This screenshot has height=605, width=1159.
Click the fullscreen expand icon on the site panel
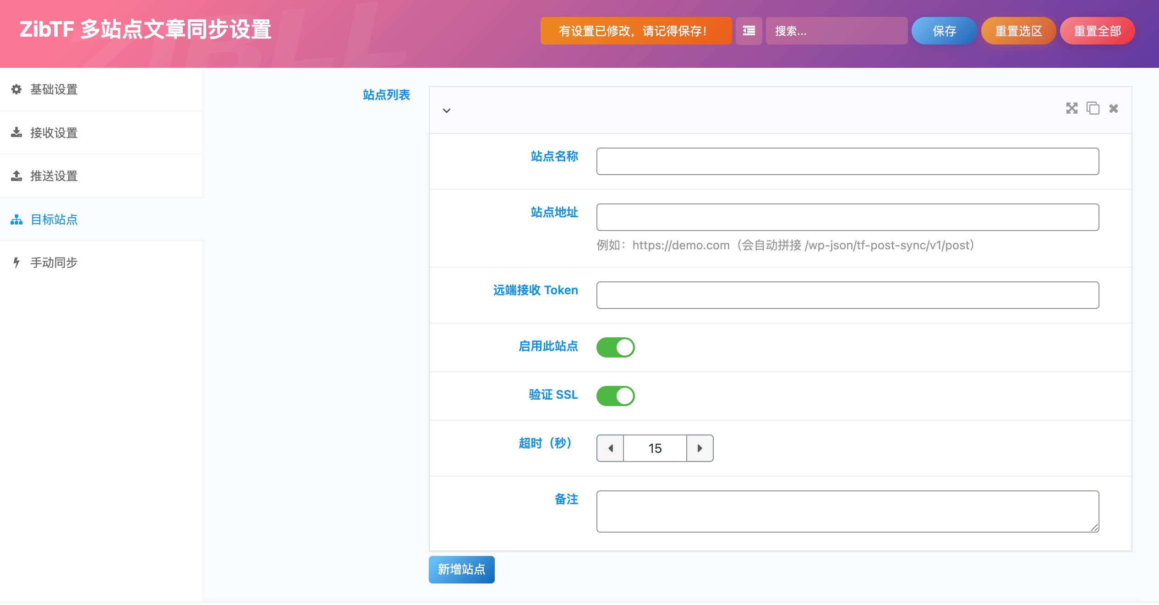click(1072, 109)
